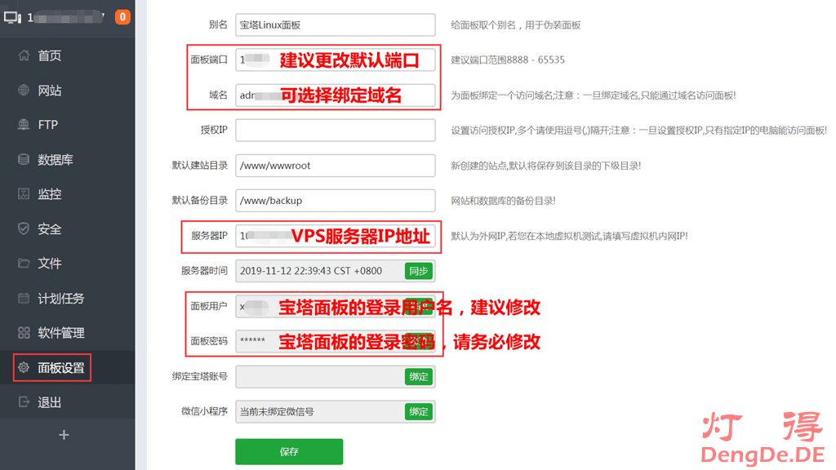Image resolution: width=836 pixels, height=470 pixels.
Task: Select 退出 to log out
Action: pos(49,402)
